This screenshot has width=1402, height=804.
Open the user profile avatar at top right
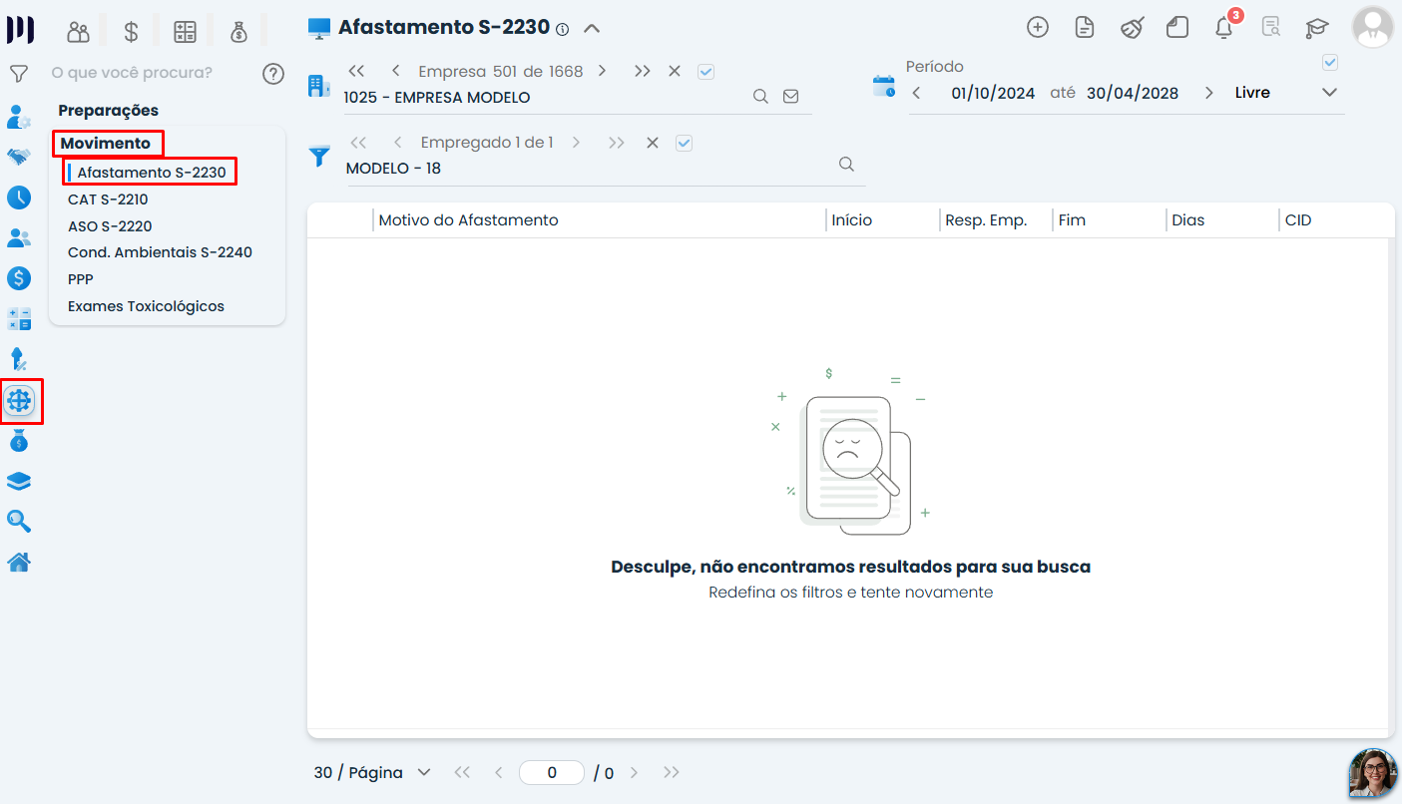[1372, 27]
